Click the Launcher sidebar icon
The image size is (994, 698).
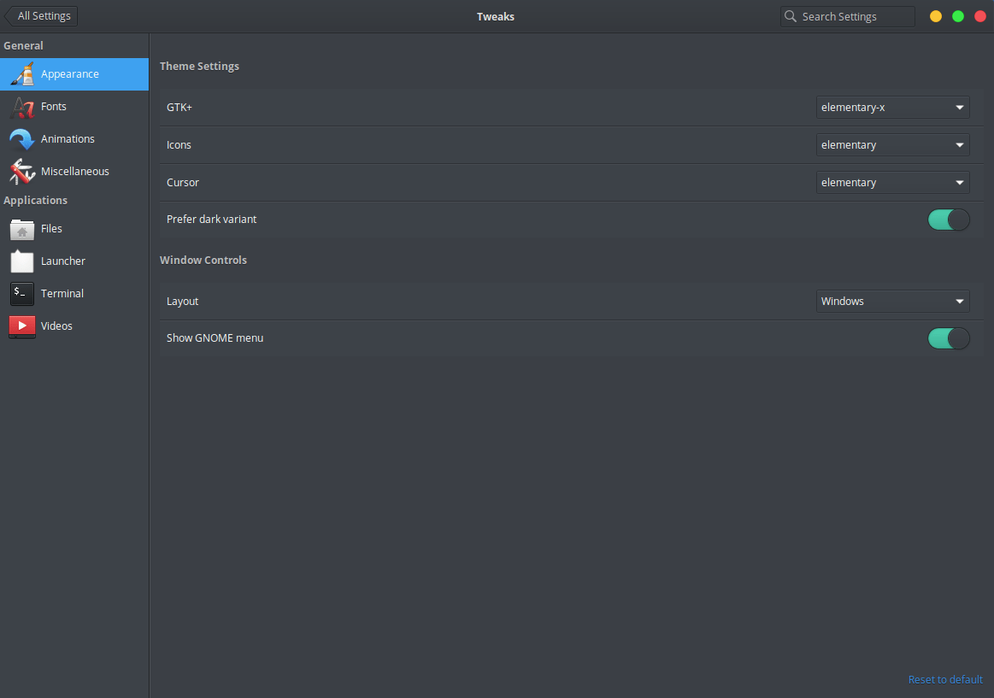point(22,261)
